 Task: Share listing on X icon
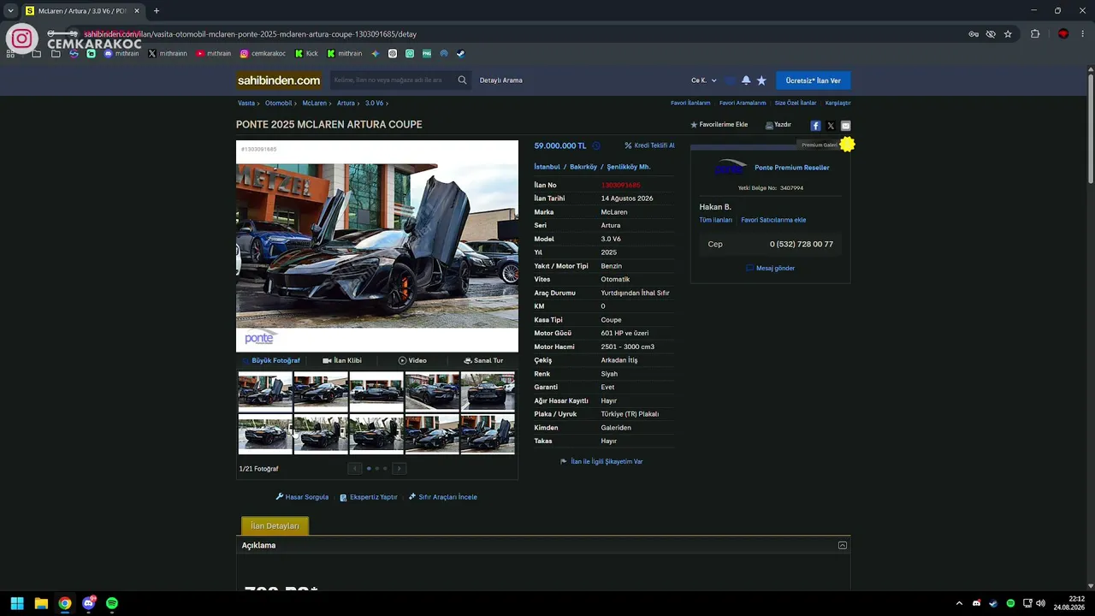coord(831,126)
